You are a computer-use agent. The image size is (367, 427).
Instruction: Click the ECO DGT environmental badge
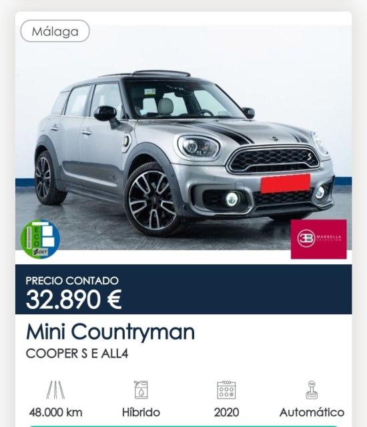(x=40, y=239)
